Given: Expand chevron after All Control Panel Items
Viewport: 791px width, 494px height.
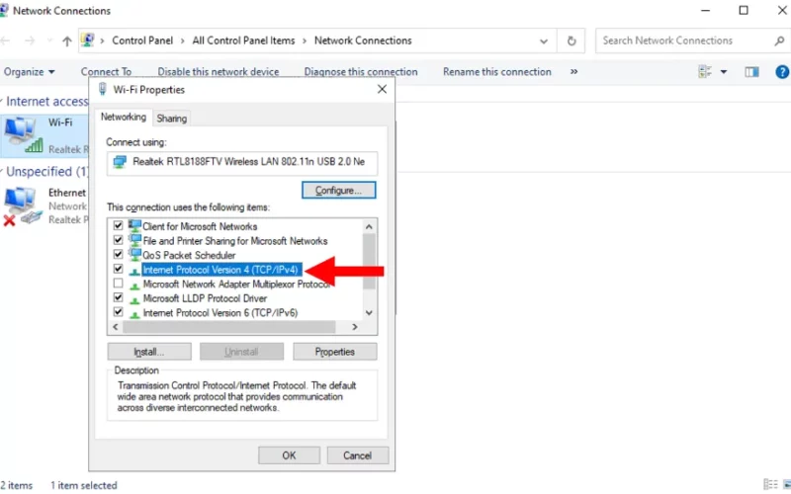Looking at the screenshot, I should point(305,41).
